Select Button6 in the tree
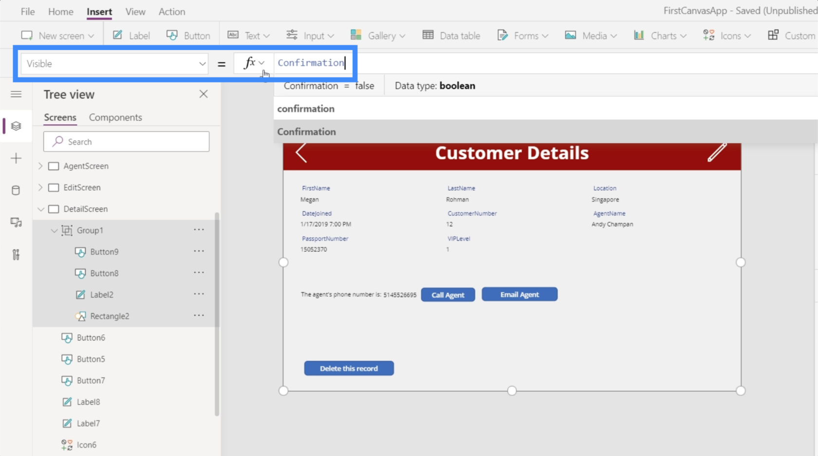 tap(91, 337)
